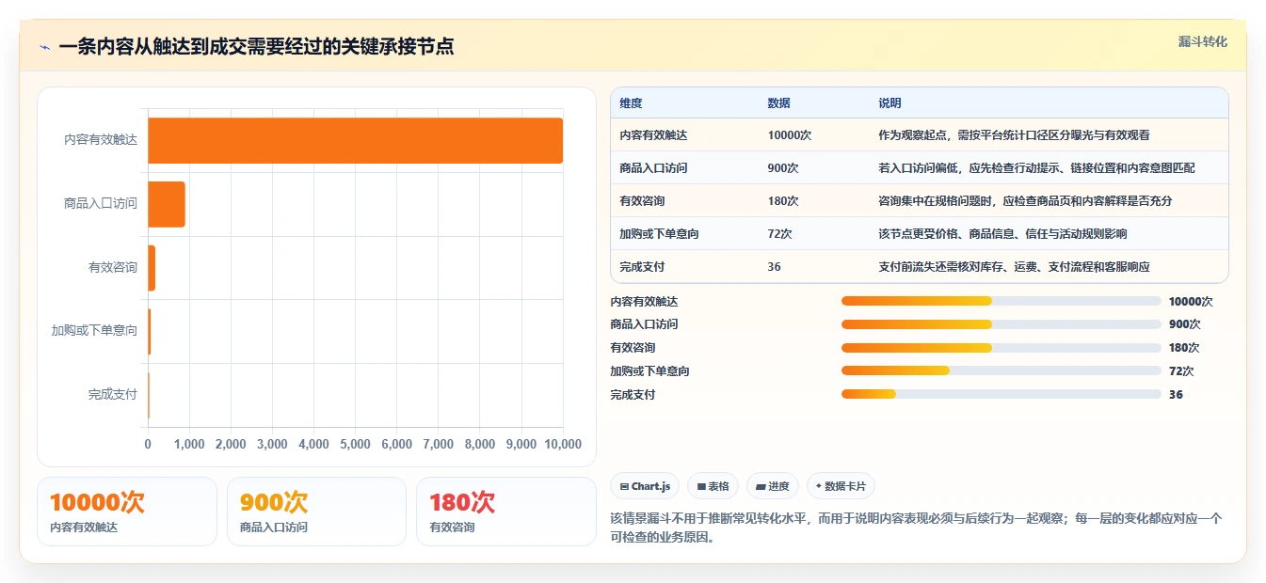This screenshot has height=583, width=1266.
Task: Click the 商品入口访问 bar in the chart
Action: click(x=167, y=204)
